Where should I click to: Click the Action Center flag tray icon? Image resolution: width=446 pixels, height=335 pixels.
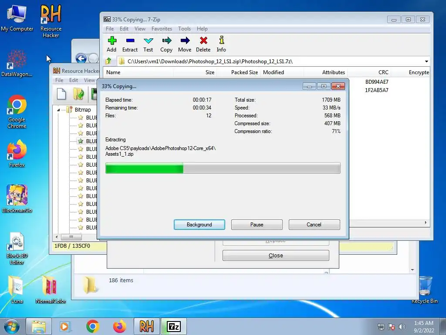[x=392, y=327]
